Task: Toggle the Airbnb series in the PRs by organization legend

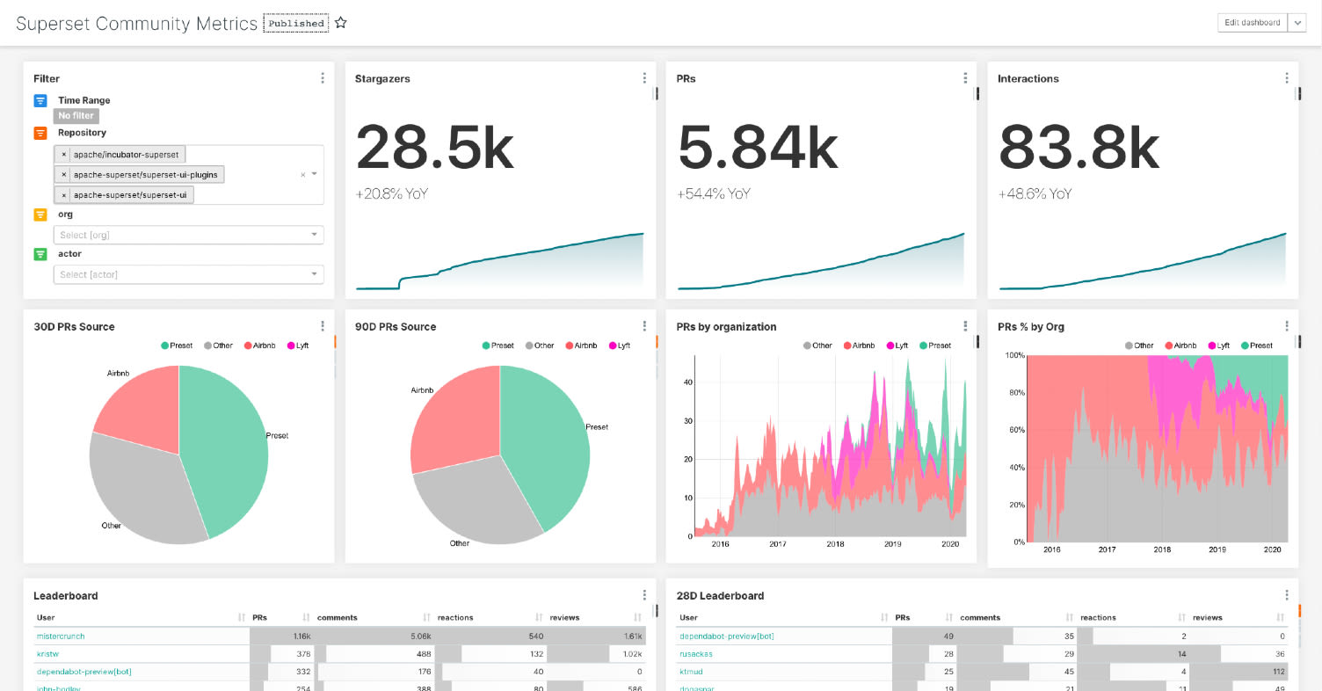Action: tap(859, 345)
